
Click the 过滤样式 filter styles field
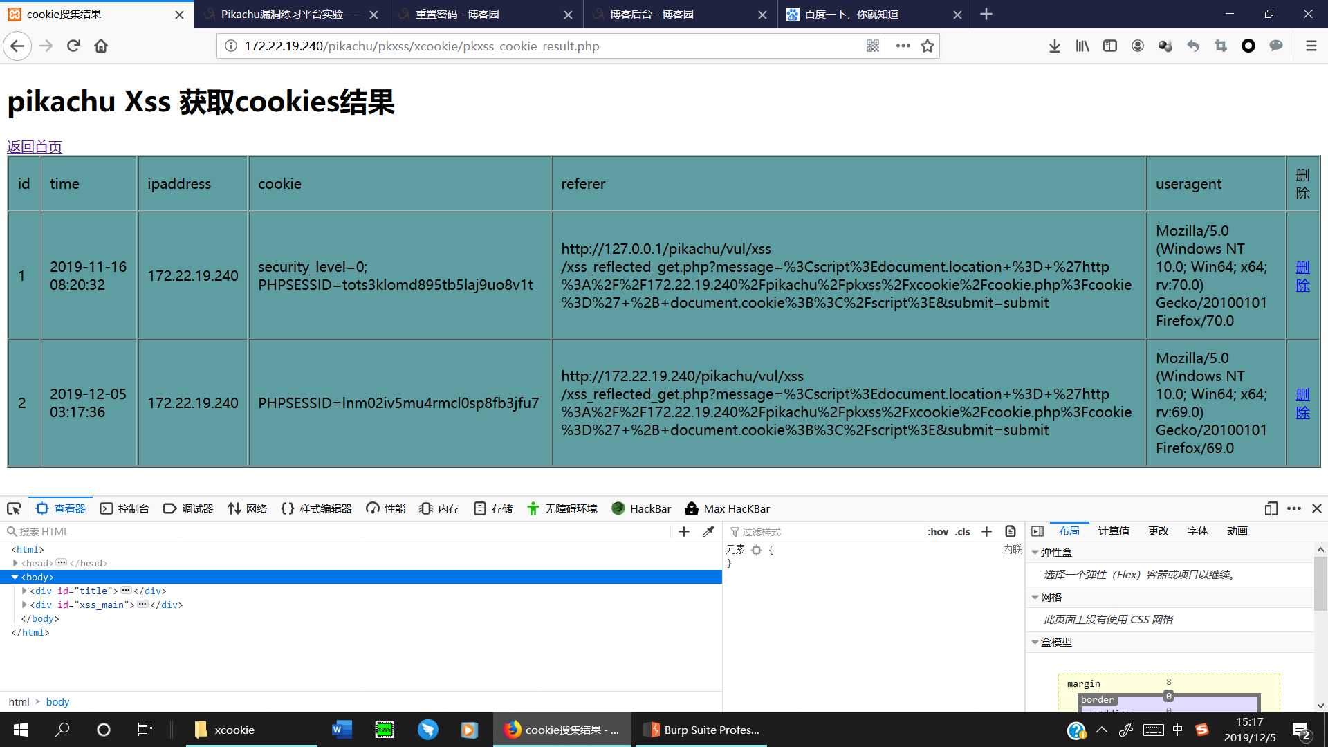tap(823, 532)
